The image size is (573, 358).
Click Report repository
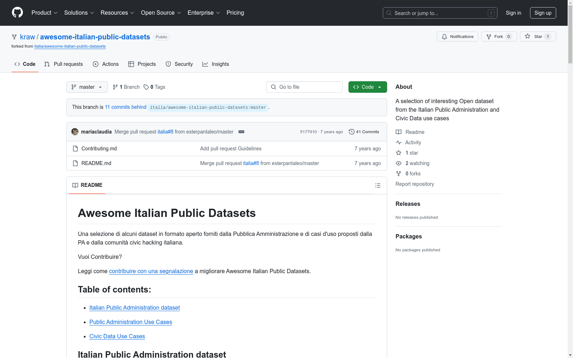tap(415, 184)
